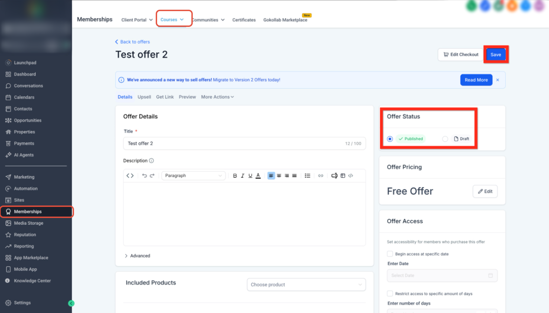Viewport: 549px width, 313px height.
Task: Dismiss the Version 2 Offers banner
Action: pos(498,80)
